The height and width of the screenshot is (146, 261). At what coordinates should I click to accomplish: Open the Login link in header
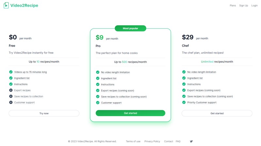[x=254, y=6]
